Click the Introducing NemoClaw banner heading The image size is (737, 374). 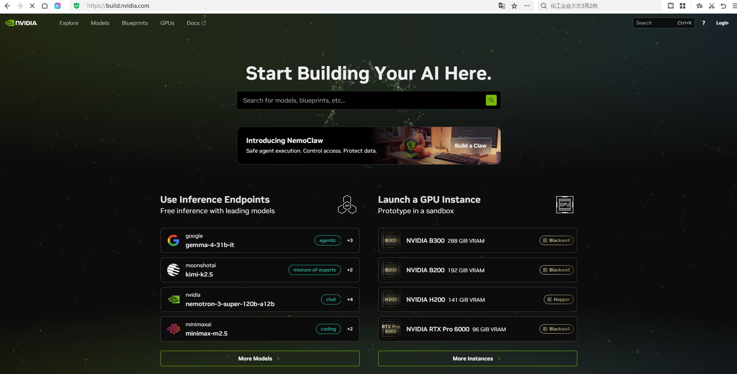[285, 141]
